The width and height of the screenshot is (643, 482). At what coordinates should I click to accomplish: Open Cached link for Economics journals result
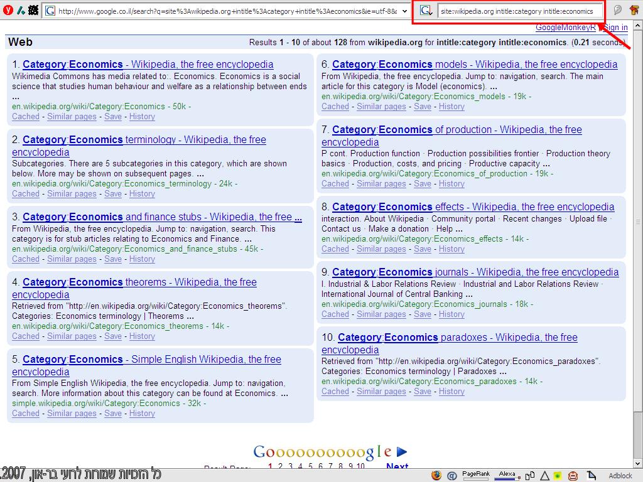click(x=335, y=314)
